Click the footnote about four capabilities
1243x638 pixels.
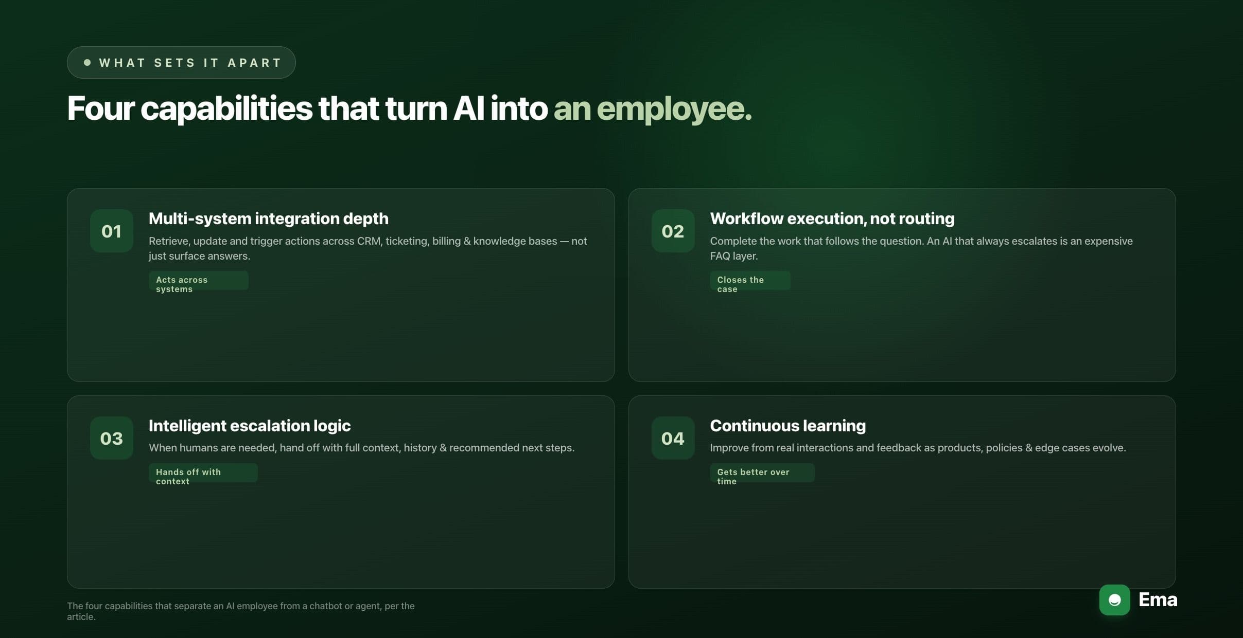pos(241,611)
